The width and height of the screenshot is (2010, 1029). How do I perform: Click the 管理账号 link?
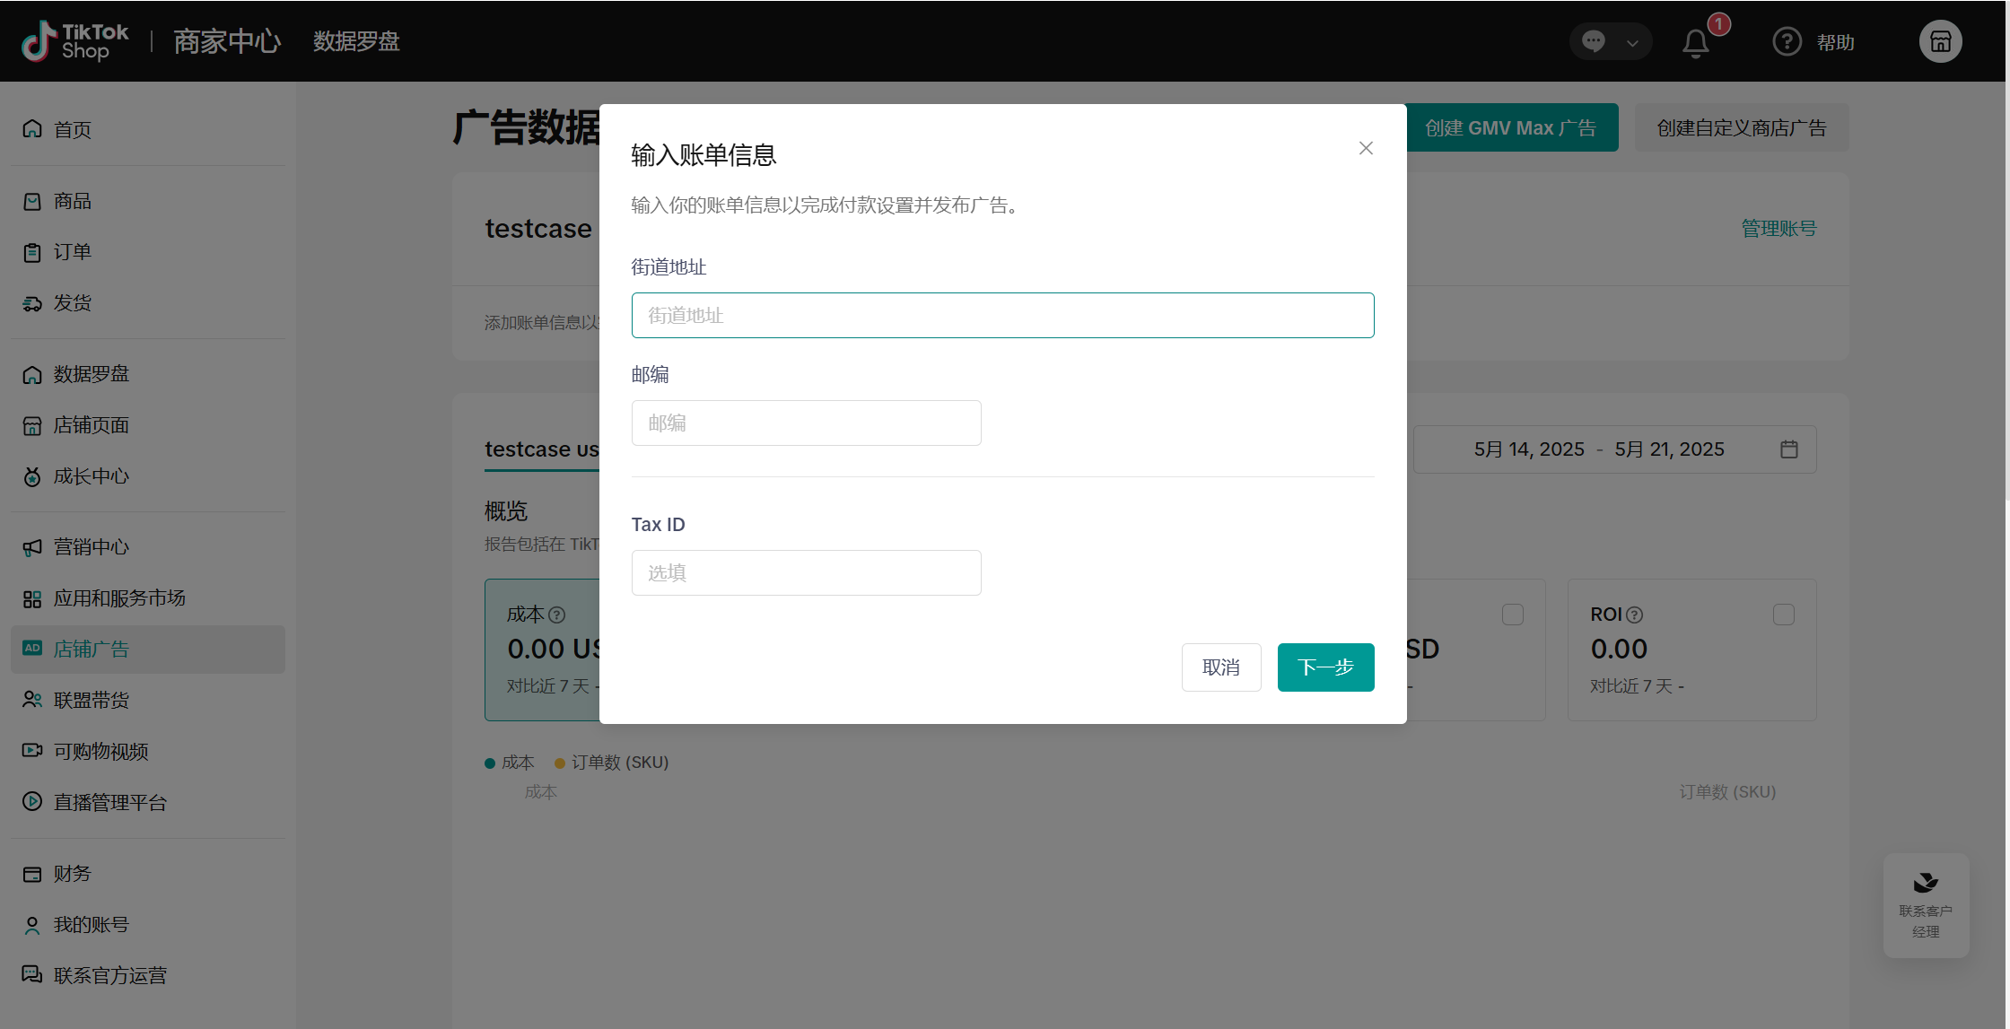click(x=1778, y=229)
